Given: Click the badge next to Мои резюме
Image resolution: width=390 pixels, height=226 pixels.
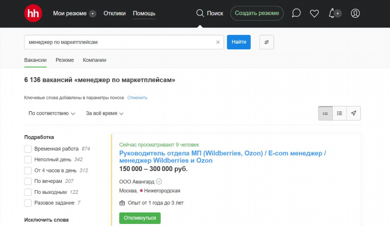Looking at the screenshot, I should tap(93, 14).
